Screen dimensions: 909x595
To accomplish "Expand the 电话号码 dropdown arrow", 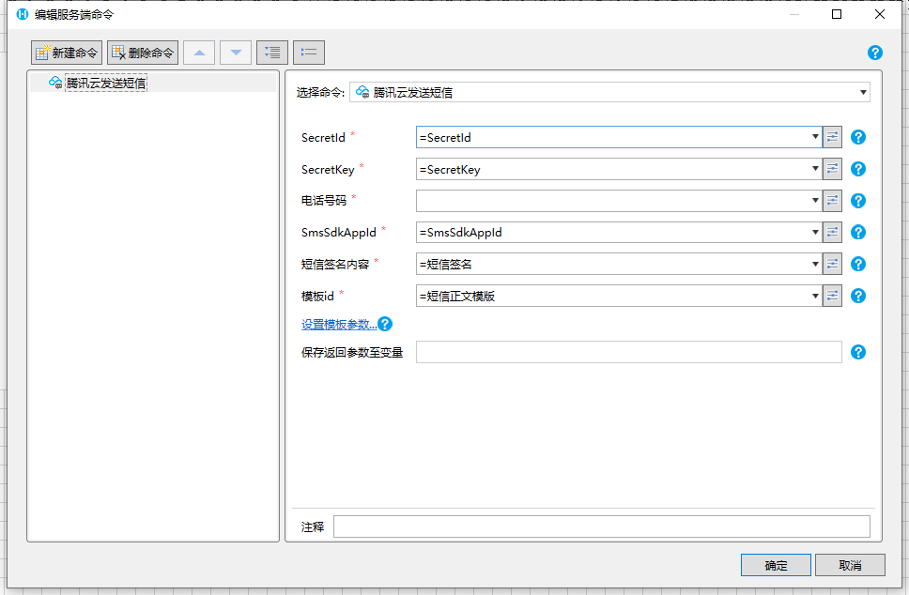I will pos(815,201).
